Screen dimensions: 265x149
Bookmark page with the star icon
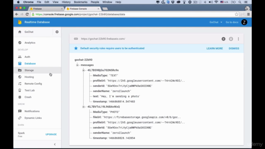[236, 14]
